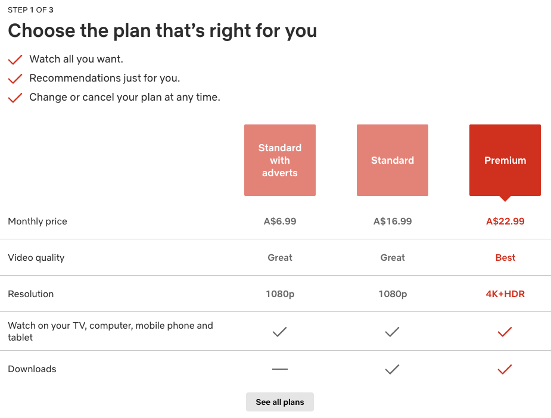This screenshot has width=551, height=418.
Task: Click the A$6.99 monthly price
Action: pyautogui.click(x=280, y=222)
